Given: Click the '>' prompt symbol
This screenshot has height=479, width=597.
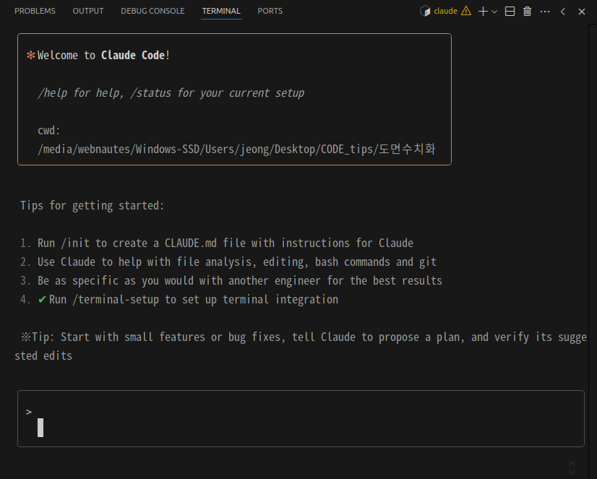Looking at the screenshot, I should click(29, 412).
